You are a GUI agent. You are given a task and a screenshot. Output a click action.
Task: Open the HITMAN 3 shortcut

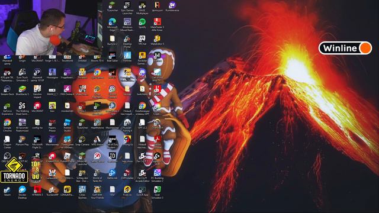pos(37,191)
